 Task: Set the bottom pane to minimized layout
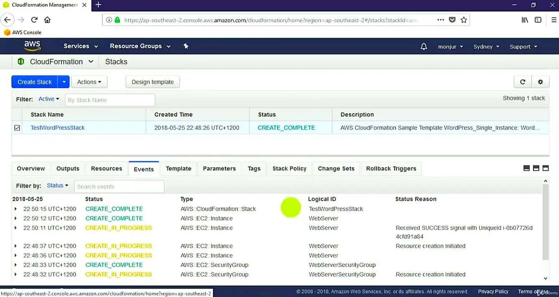click(526, 168)
